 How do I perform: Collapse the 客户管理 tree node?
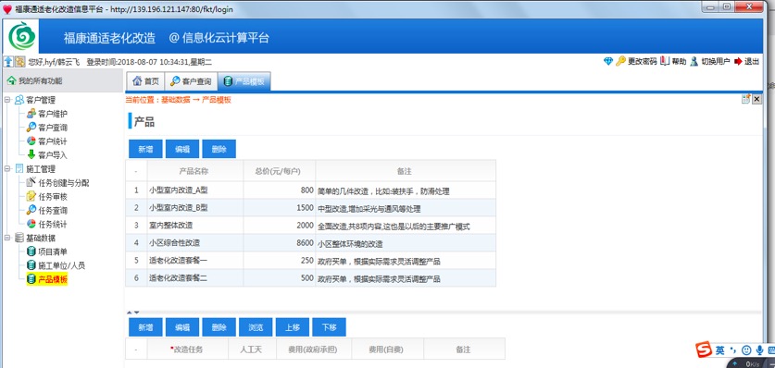pos(6,100)
